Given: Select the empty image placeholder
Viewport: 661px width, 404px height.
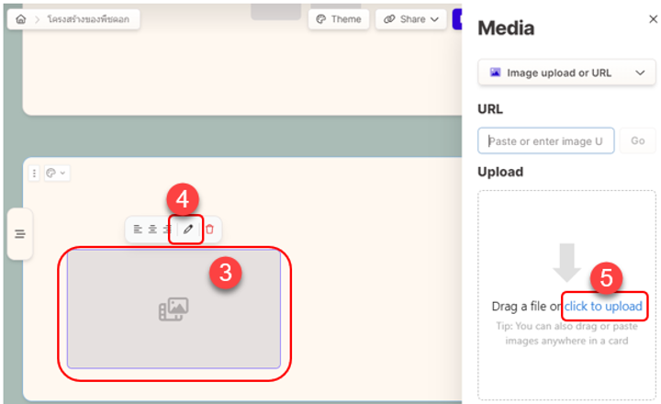Looking at the screenshot, I should point(174,309).
